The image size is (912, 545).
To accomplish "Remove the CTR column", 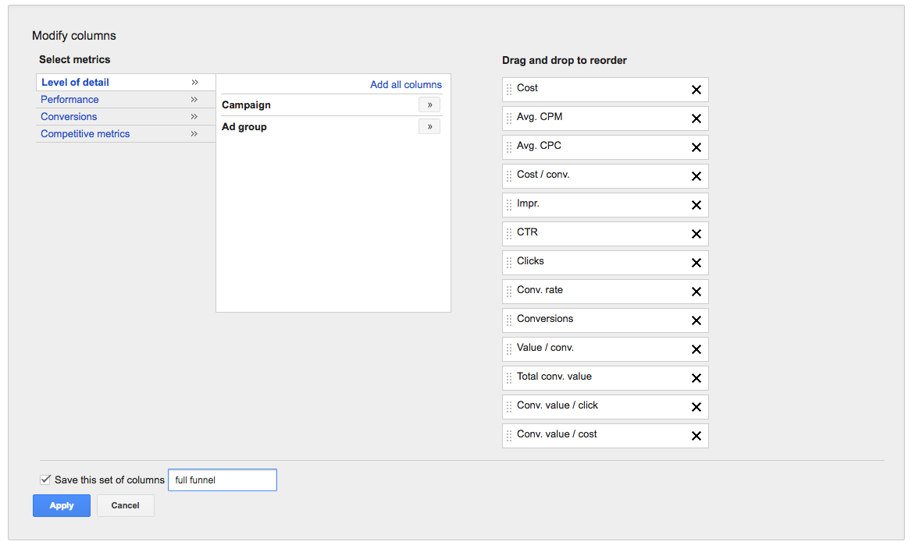I will coord(696,234).
